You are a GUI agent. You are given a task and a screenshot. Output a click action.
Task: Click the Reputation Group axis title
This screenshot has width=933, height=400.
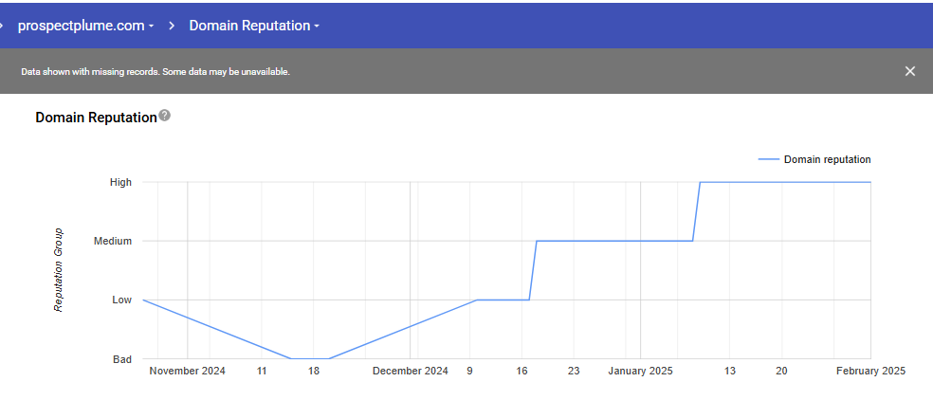point(58,270)
